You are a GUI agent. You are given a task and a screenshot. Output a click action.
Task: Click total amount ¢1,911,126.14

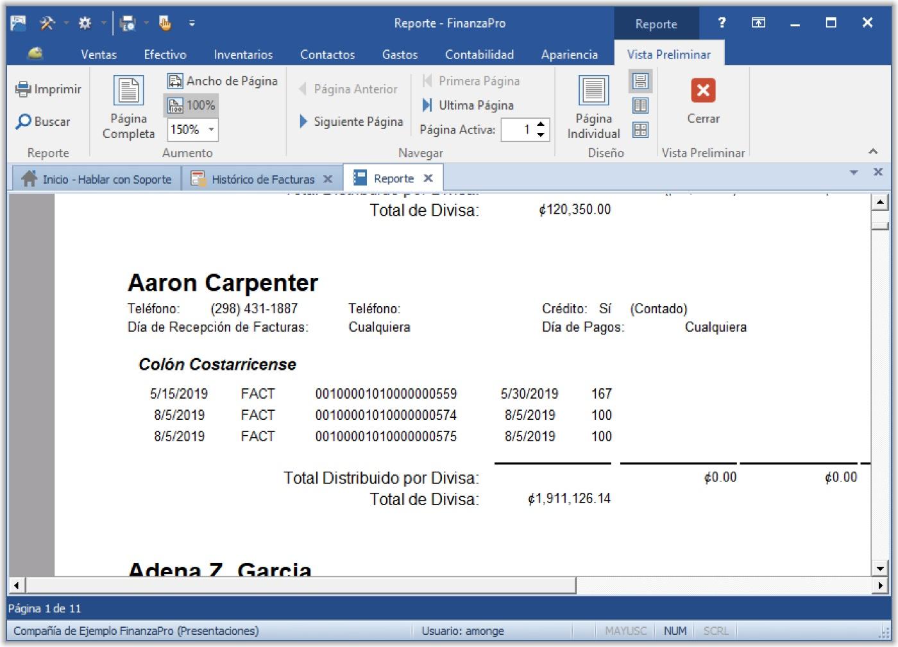(569, 499)
